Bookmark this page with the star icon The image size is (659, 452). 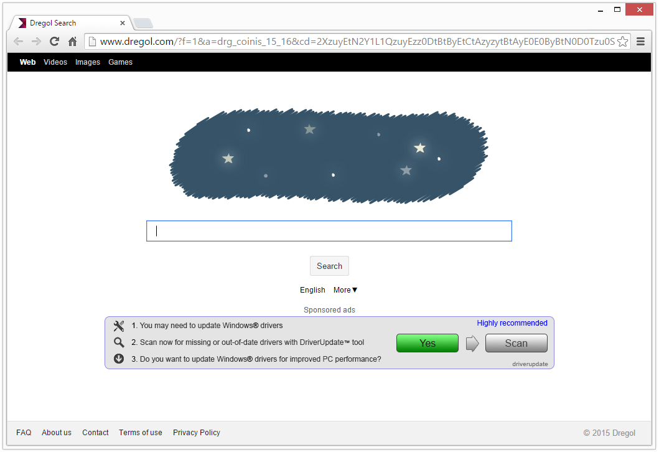point(622,41)
